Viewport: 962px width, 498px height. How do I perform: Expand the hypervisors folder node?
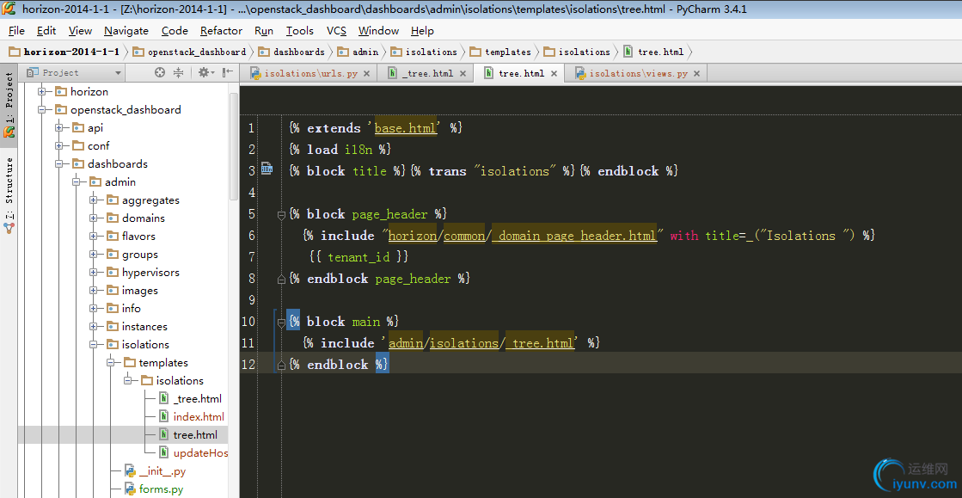pyautogui.click(x=94, y=273)
